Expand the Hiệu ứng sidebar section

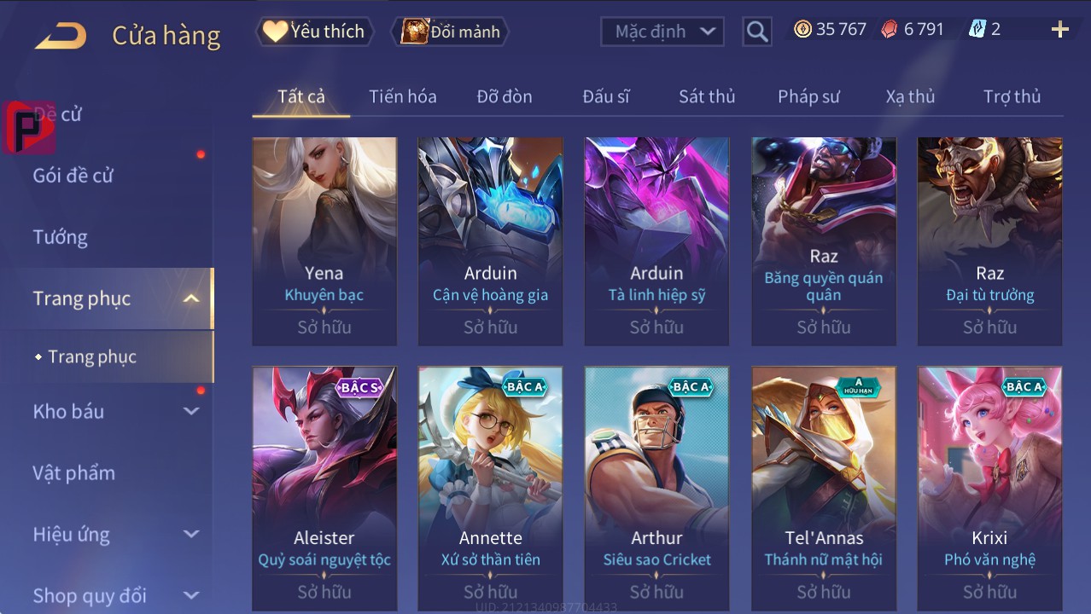tap(191, 535)
